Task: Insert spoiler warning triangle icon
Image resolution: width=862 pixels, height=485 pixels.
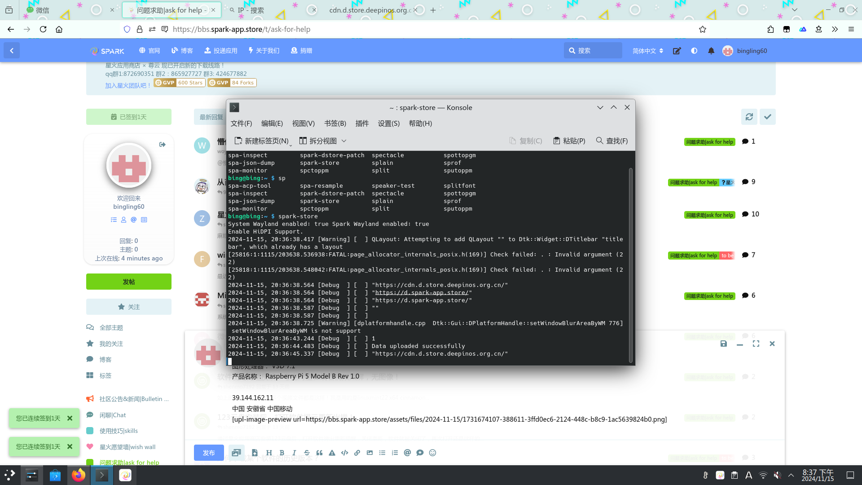Action: [x=332, y=453]
